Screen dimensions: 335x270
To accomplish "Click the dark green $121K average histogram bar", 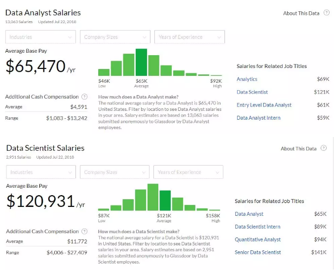I will [x=165, y=201].
